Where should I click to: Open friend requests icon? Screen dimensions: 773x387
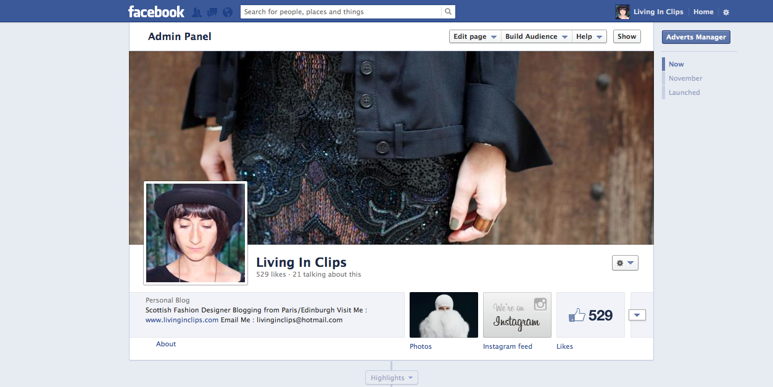coord(197,12)
